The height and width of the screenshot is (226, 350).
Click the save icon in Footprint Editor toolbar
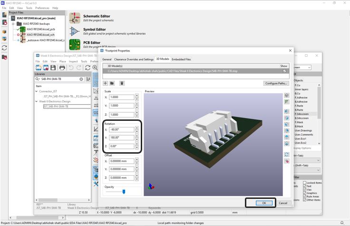[x=53, y=68]
